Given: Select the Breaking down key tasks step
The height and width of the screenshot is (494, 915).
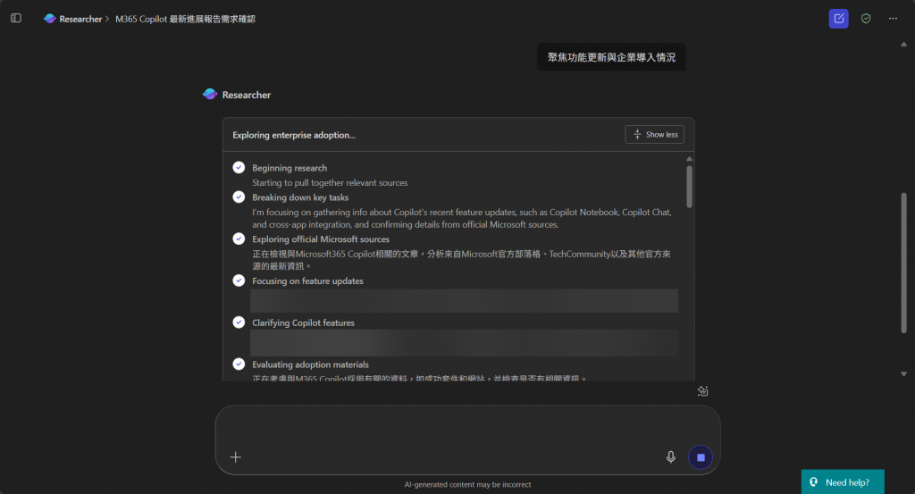Looking at the screenshot, I should click(300, 197).
